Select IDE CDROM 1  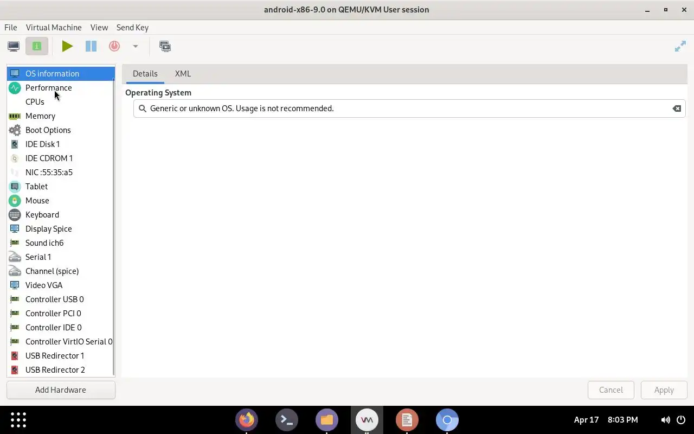(61, 158)
